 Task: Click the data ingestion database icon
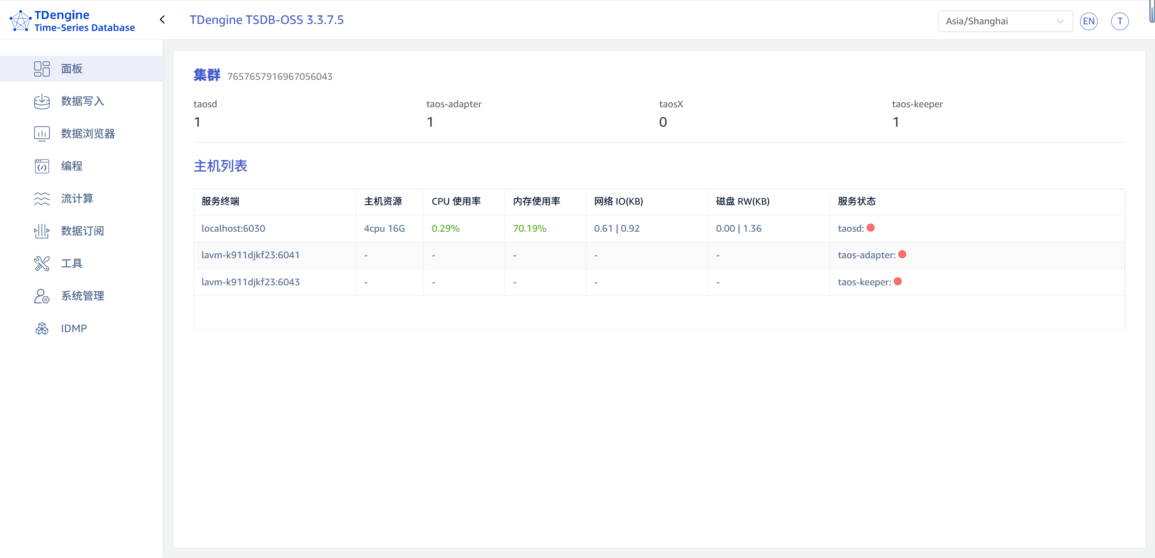tap(42, 101)
